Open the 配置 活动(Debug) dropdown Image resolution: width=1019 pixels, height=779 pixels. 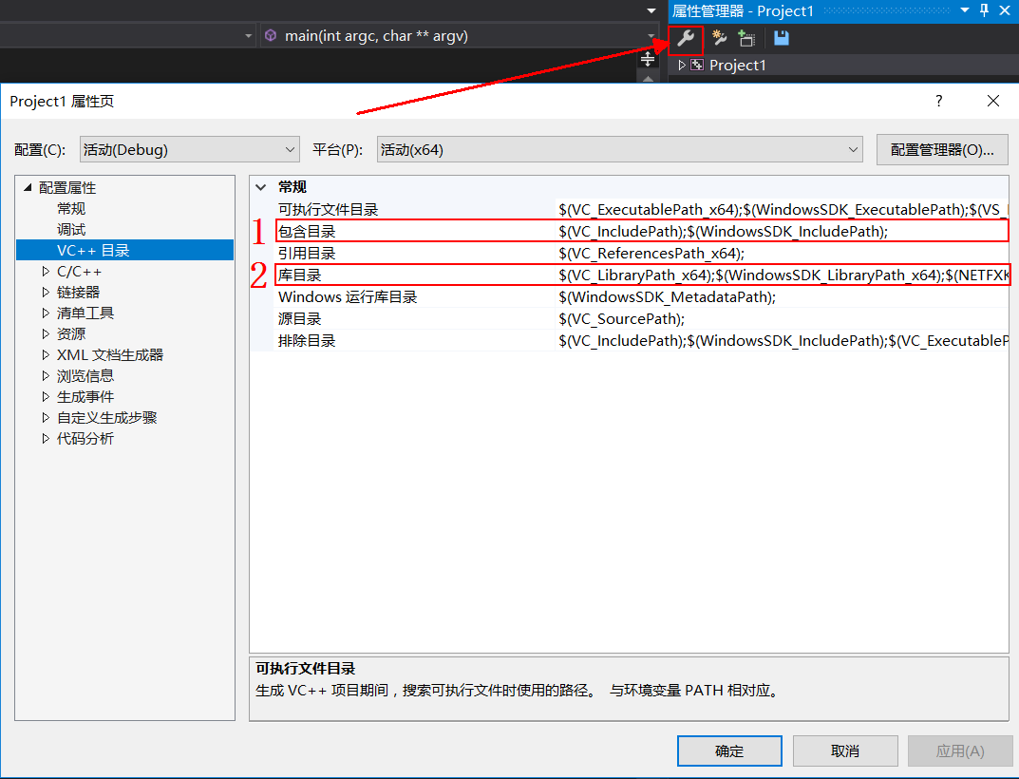190,149
